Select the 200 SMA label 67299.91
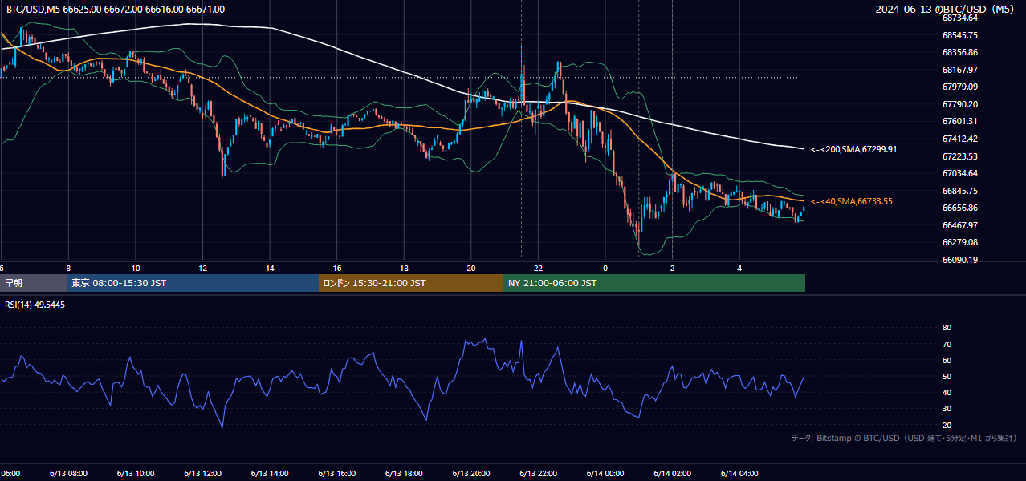The width and height of the screenshot is (1026, 481). click(853, 149)
